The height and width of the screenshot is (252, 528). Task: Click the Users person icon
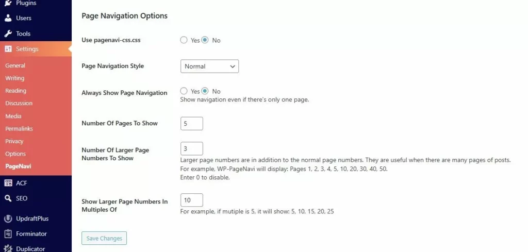[x=8, y=18]
